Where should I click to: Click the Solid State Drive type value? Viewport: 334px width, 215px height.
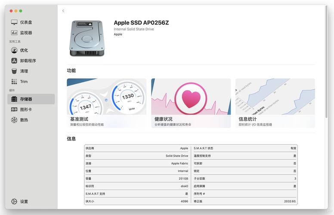tap(177, 156)
